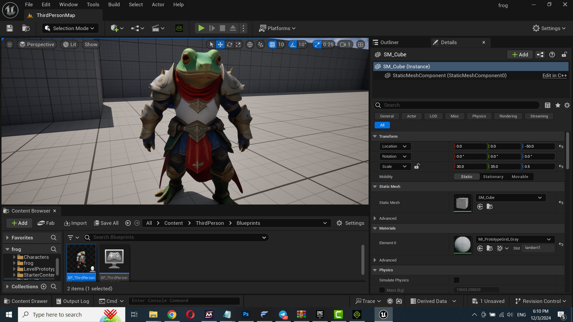Open the Selection Mode dropdown
The width and height of the screenshot is (573, 322).
(70, 28)
